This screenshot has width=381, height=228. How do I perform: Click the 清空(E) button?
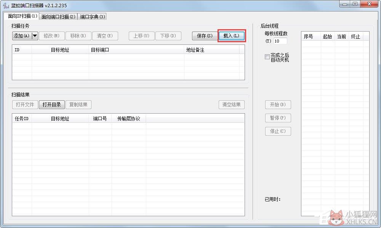(x=105, y=36)
